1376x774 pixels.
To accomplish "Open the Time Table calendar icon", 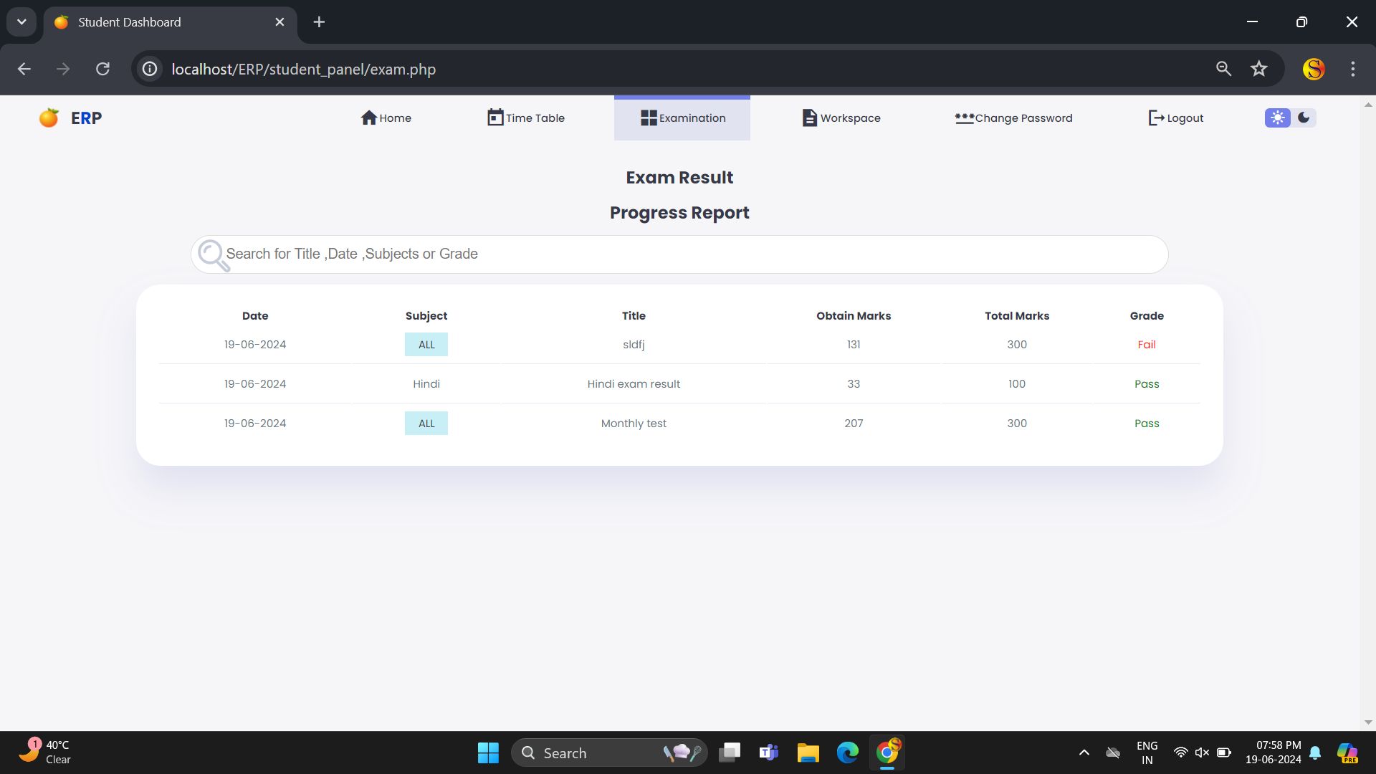I will point(494,118).
